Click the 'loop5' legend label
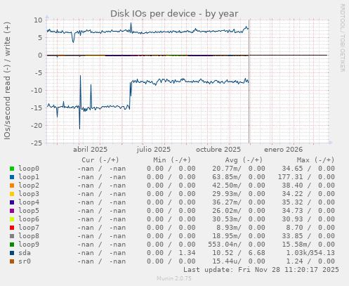 (29, 211)
